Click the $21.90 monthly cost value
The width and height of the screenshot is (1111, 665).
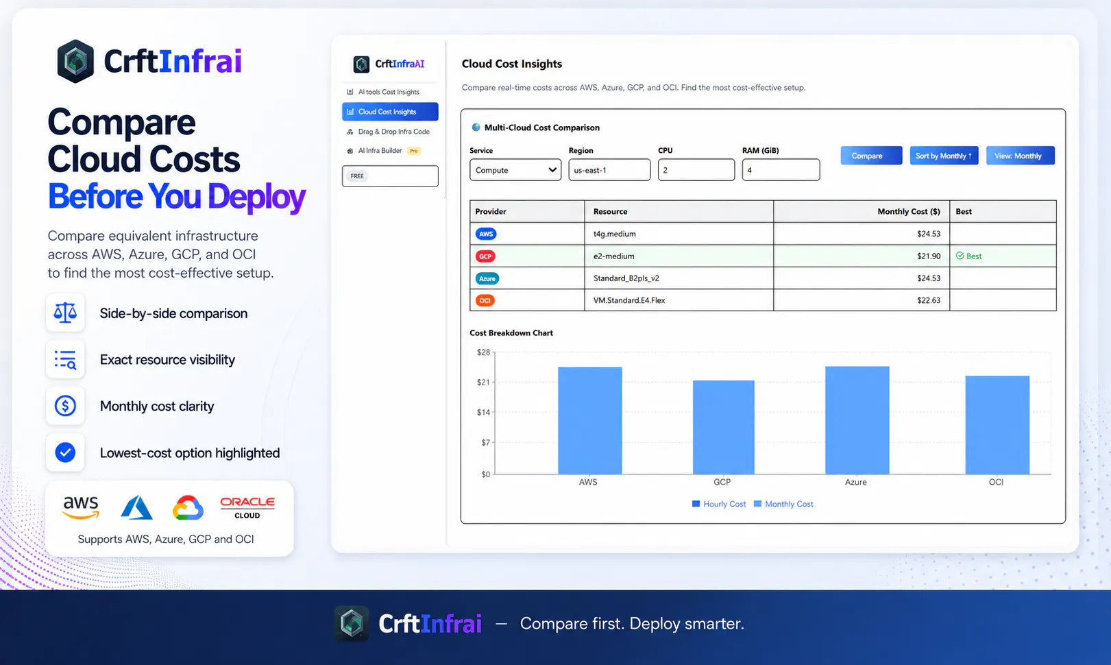tap(929, 256)
